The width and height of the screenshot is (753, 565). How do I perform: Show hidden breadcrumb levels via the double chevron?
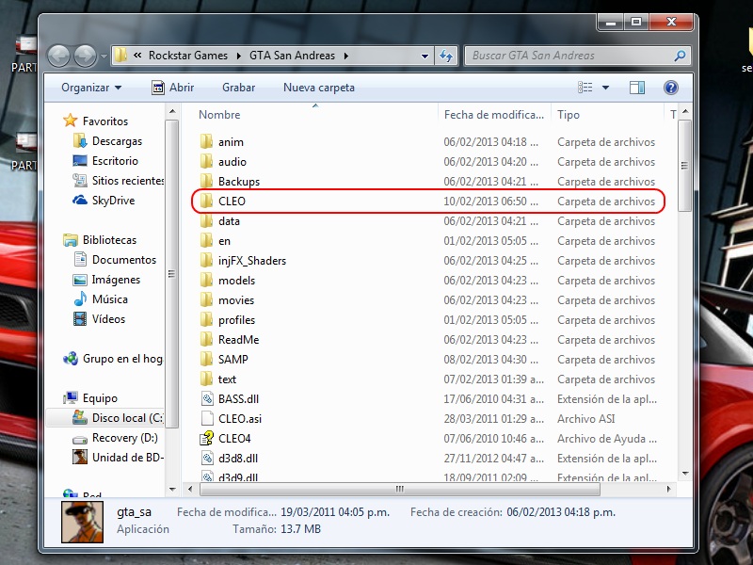[x=137, y=56]
